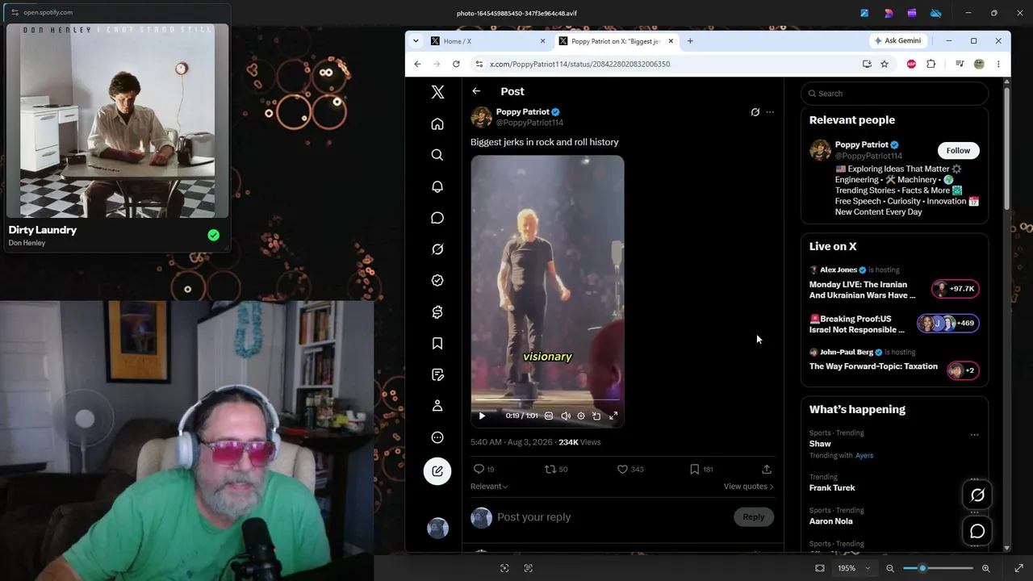The height and width of the screenshot is (581, 1033).
Task: Open Chrome media controls
Action: click(960, 64)
